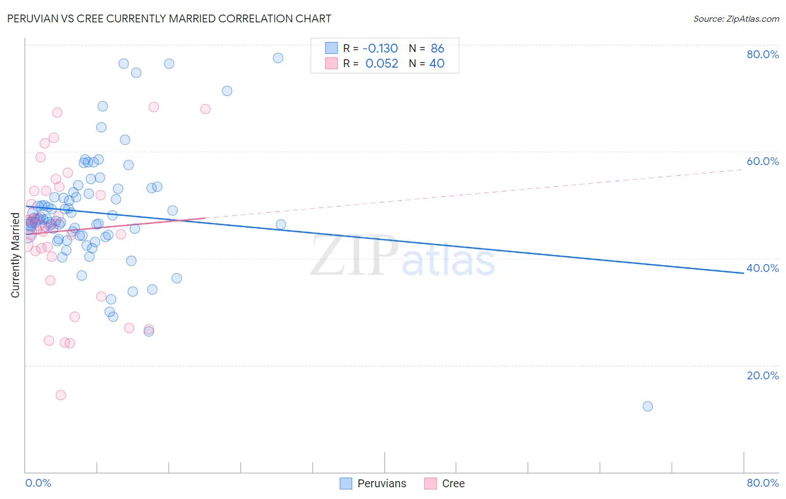This screenshot has height=499, width=786.
Task: Open the Source: ZipAtlas.com link
Action: tap(736, 18)
